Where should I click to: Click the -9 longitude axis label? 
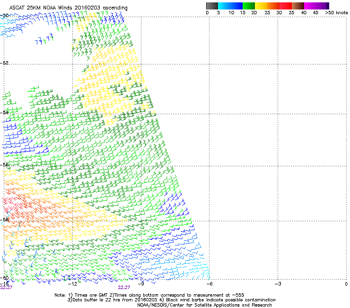click(140, 284)
